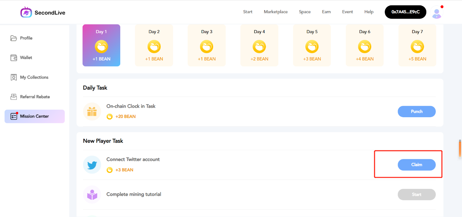Open the Space nav item

point(305,12)
